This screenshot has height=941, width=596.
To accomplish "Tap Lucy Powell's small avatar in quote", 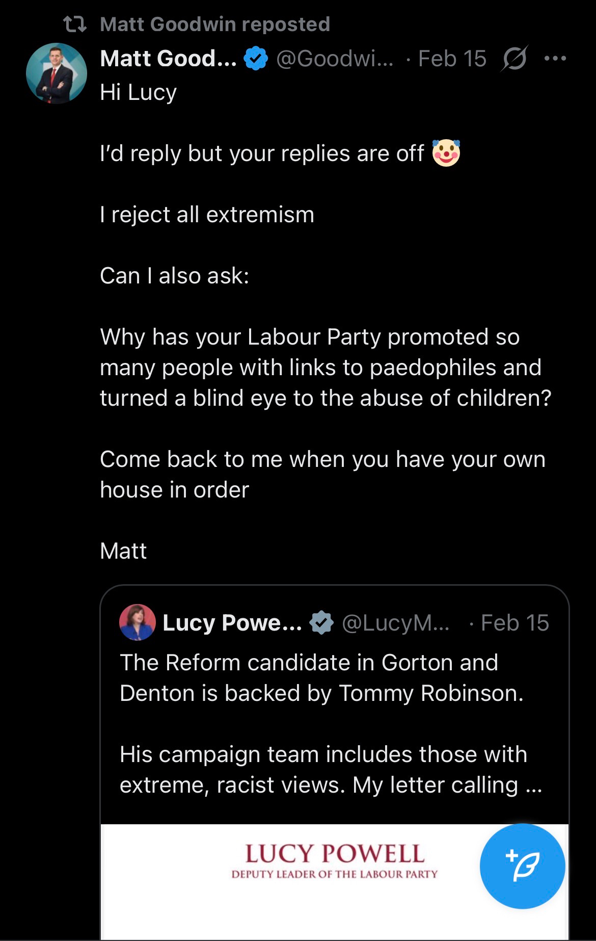I will (x=137, y=622).
